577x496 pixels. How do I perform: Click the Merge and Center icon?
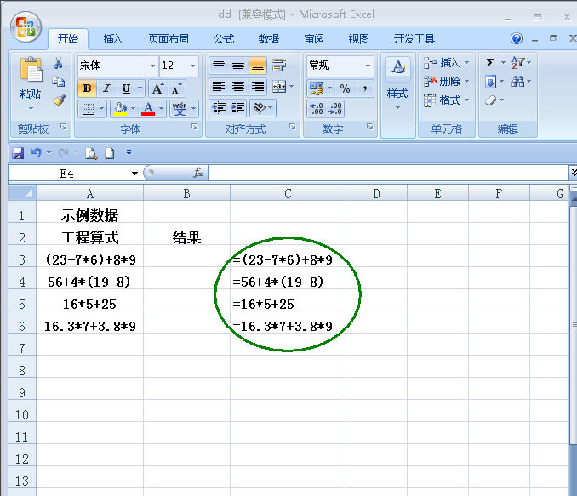tap(278, 87)
